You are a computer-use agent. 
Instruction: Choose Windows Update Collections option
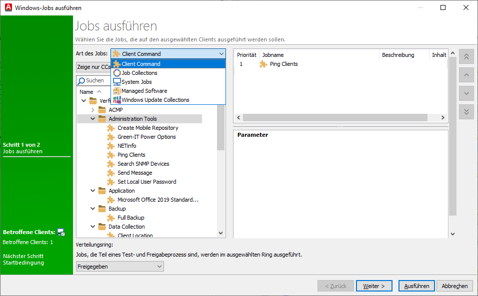(x=155, y=100)
